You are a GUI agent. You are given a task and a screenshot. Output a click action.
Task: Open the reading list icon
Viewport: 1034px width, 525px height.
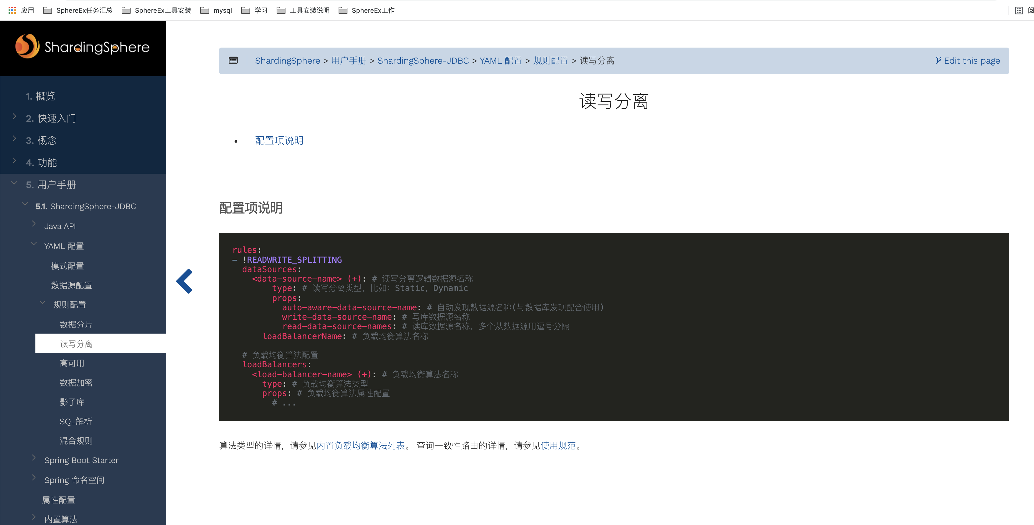click(1019, 10)
